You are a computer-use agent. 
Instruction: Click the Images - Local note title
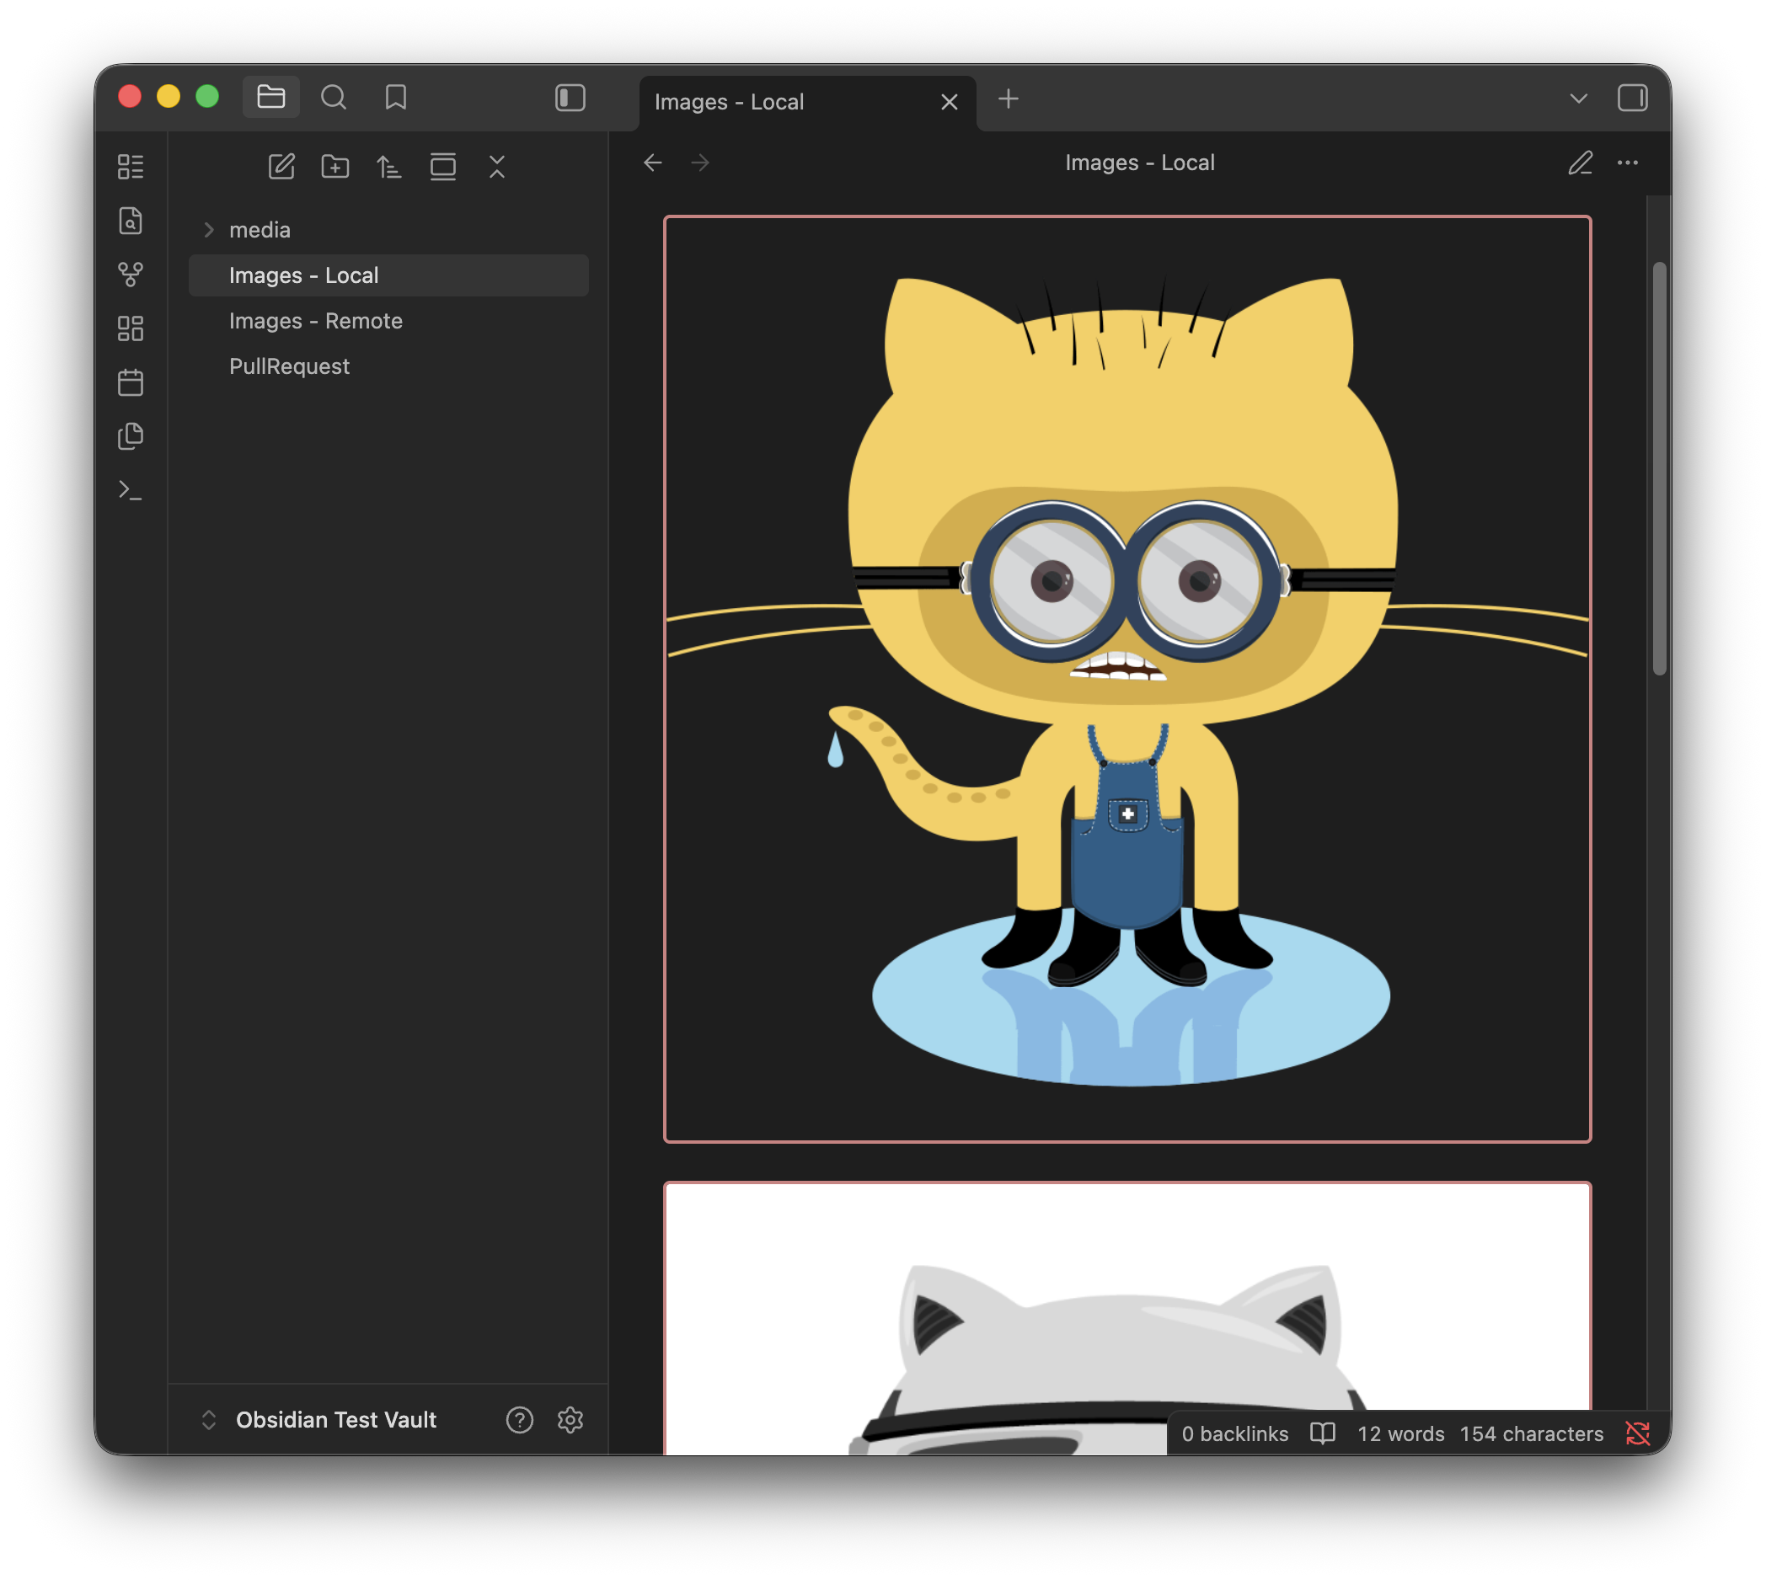coord(1140,163)
